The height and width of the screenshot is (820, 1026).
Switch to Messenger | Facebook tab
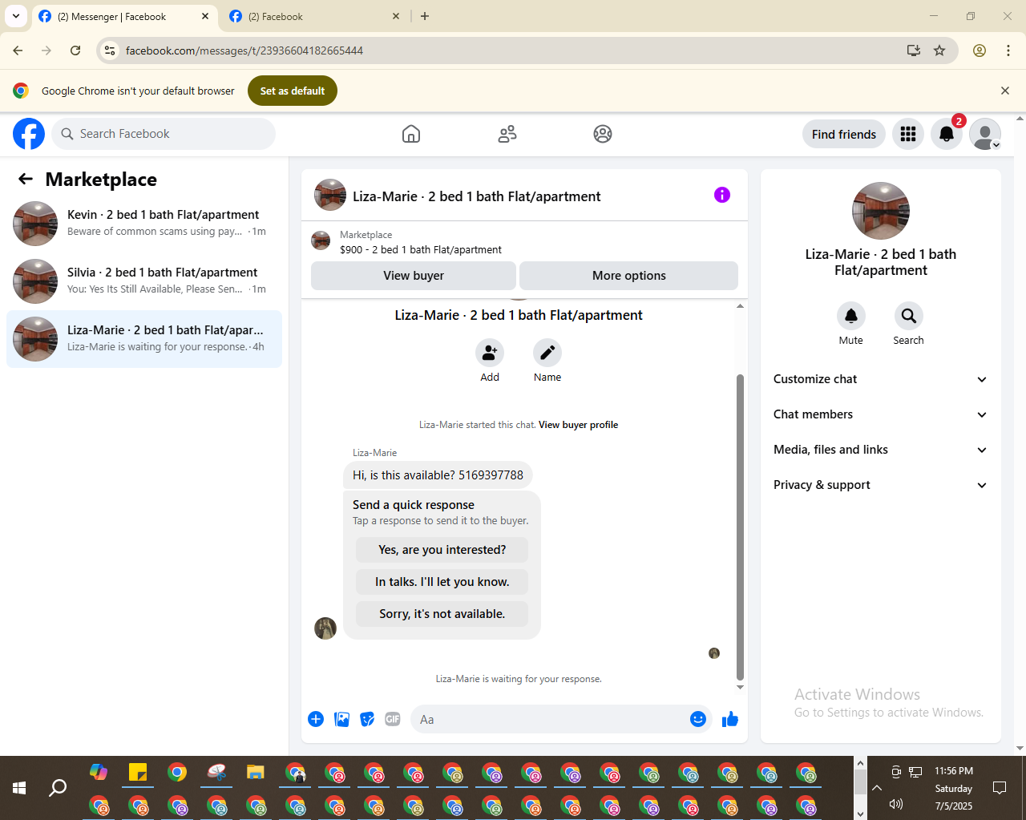124,16
